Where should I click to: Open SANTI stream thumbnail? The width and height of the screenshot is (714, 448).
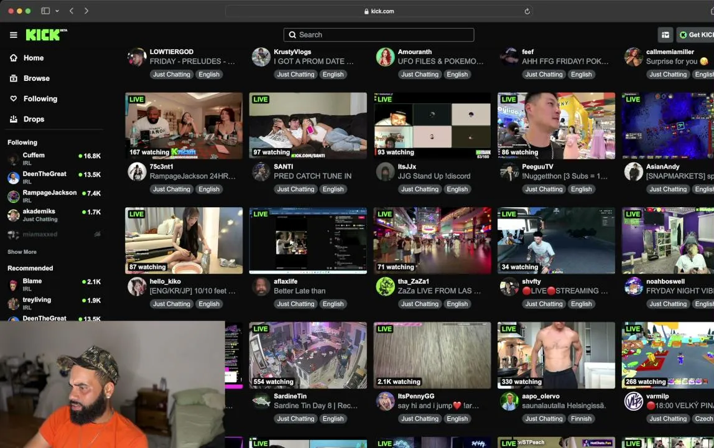(x=308, y=126)
